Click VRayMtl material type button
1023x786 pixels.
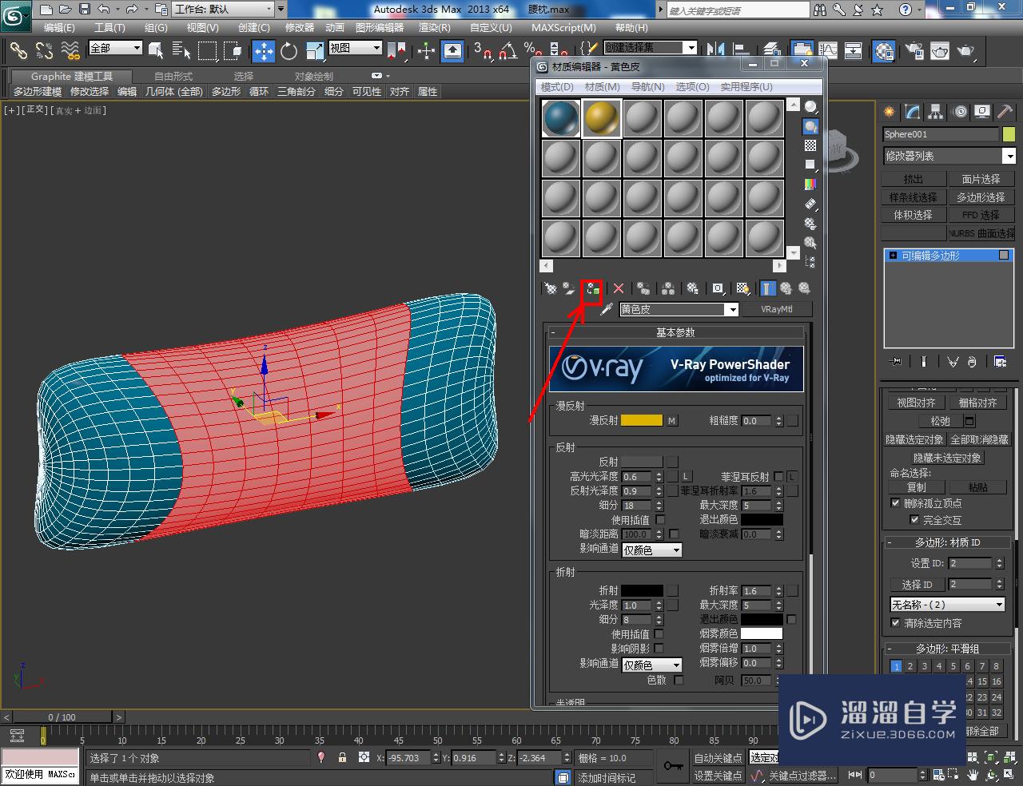(776, 309)
